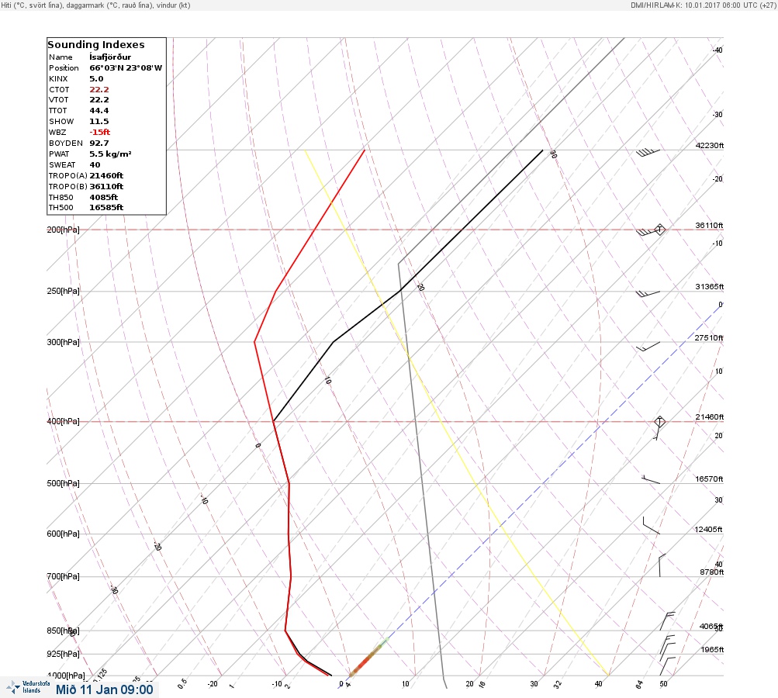Click the 925[hPa] pressure label
Screen dimensions: 778x698
(63, 654)
